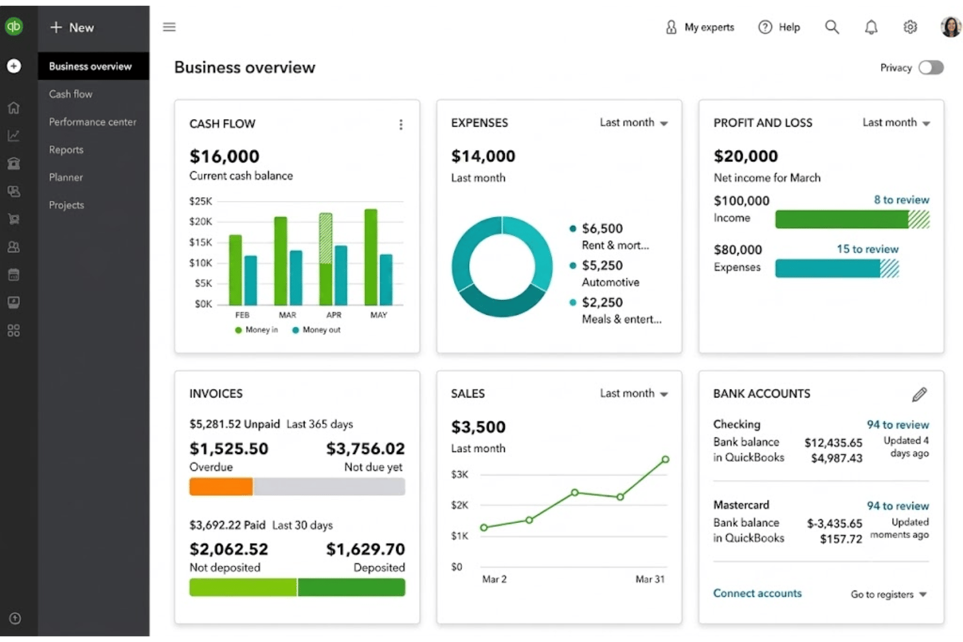Open the line chart icon in the sidebar

[x=14, y=135]
